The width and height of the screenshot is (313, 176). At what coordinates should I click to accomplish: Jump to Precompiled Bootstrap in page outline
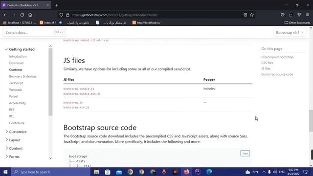(x=277, y=57)
